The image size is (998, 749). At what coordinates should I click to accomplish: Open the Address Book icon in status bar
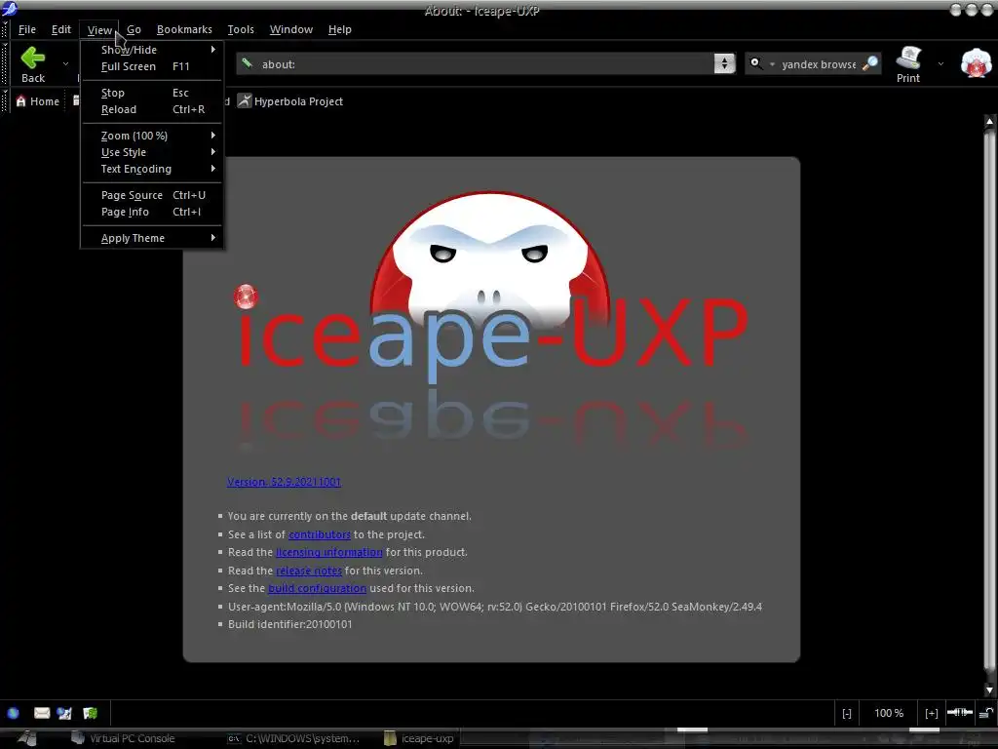[x=91, y=713]
